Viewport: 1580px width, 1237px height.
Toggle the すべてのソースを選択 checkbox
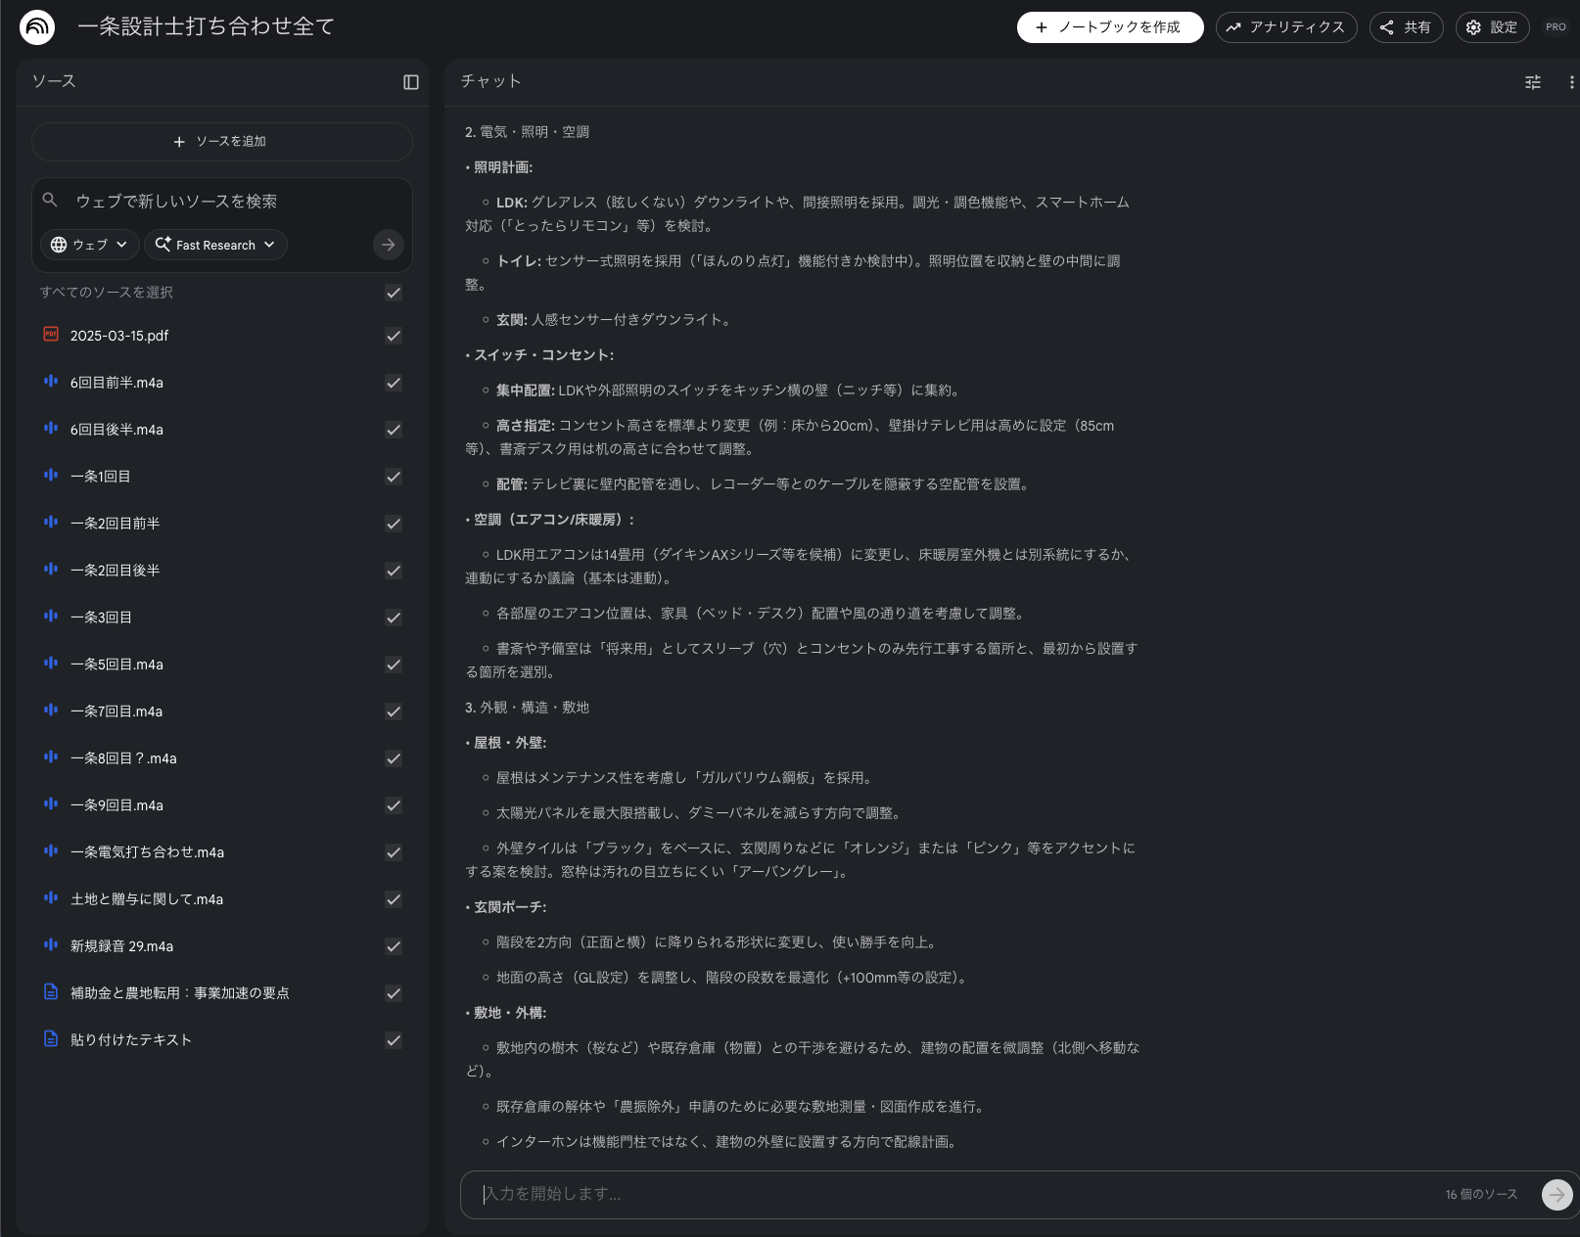pos(394,293)
